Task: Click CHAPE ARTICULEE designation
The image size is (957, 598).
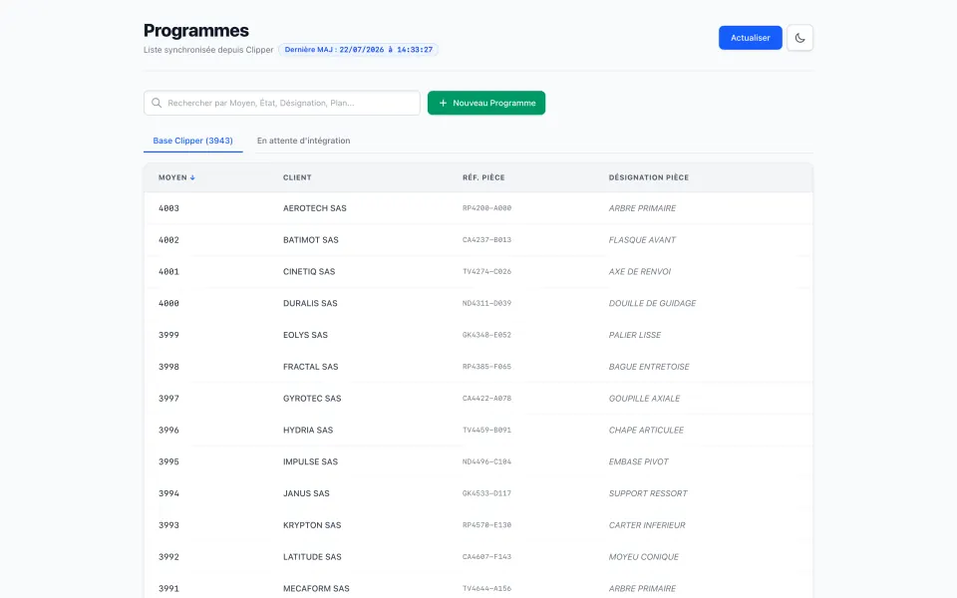Action: coord(646,431)
